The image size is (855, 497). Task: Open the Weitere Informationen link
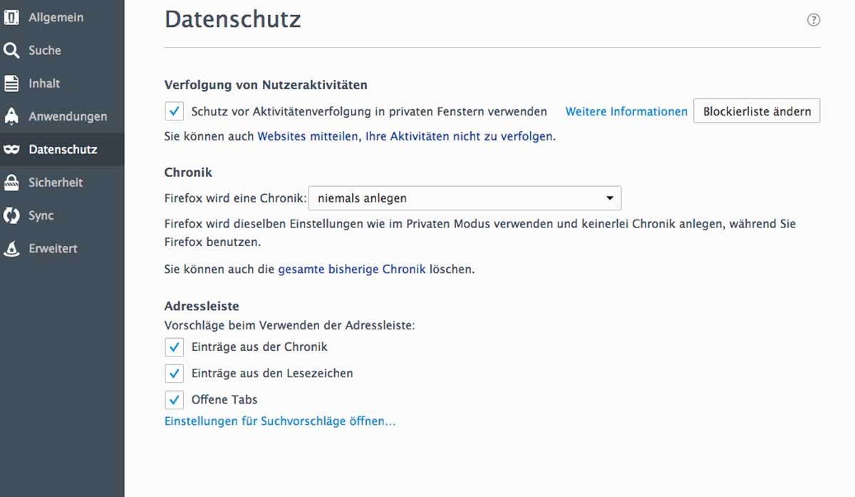(626, 111)
